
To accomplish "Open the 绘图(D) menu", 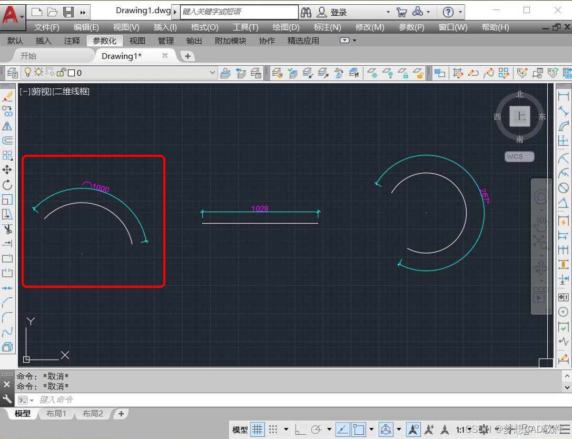I will pyautogui.click(x=286, y=27).
